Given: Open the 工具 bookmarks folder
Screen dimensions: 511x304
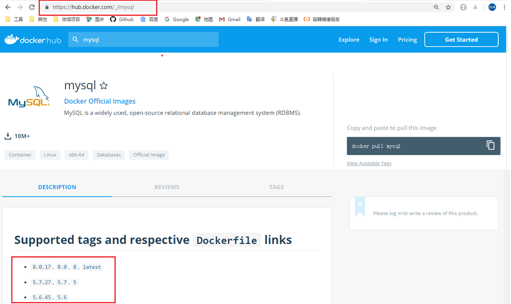Looking at the screenshot, I should (14, 19).
